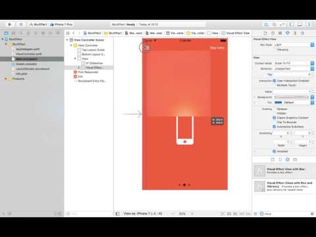Select Info.plist in navigator

(x=21, y=74)
